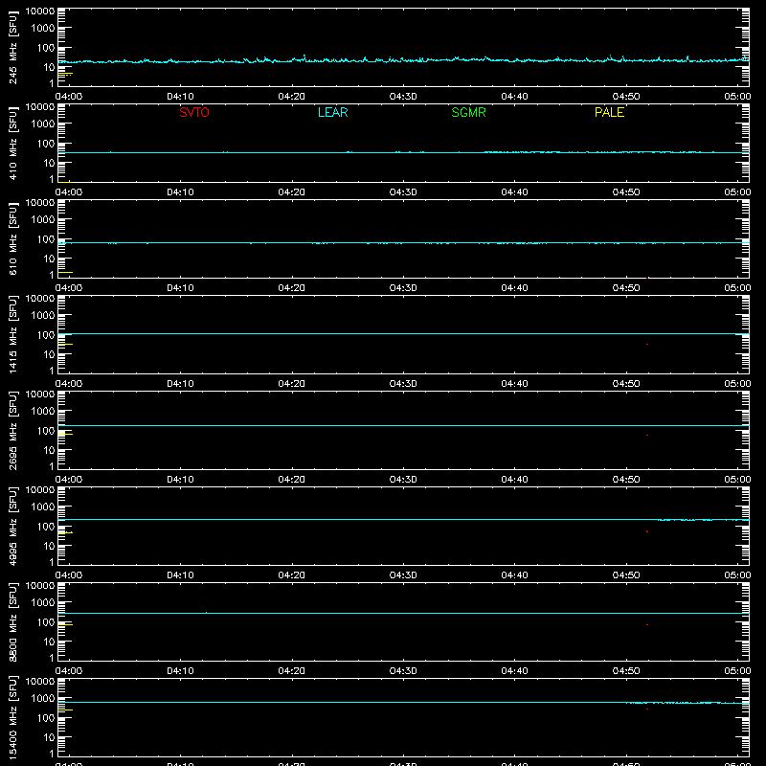Image resolution: width=766 pixels, height=766 pixels.
Task: Click the cyan LEAR station label
Action: [x=332, y=112]
